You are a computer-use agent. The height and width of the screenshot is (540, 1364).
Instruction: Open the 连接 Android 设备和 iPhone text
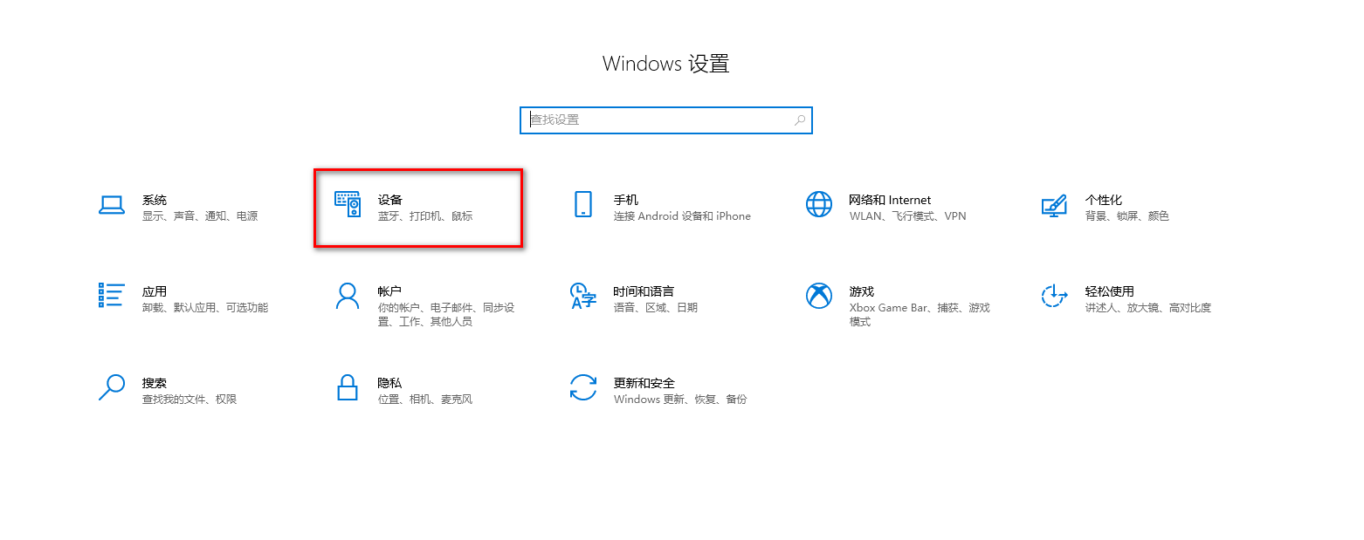tap(681, 216)
